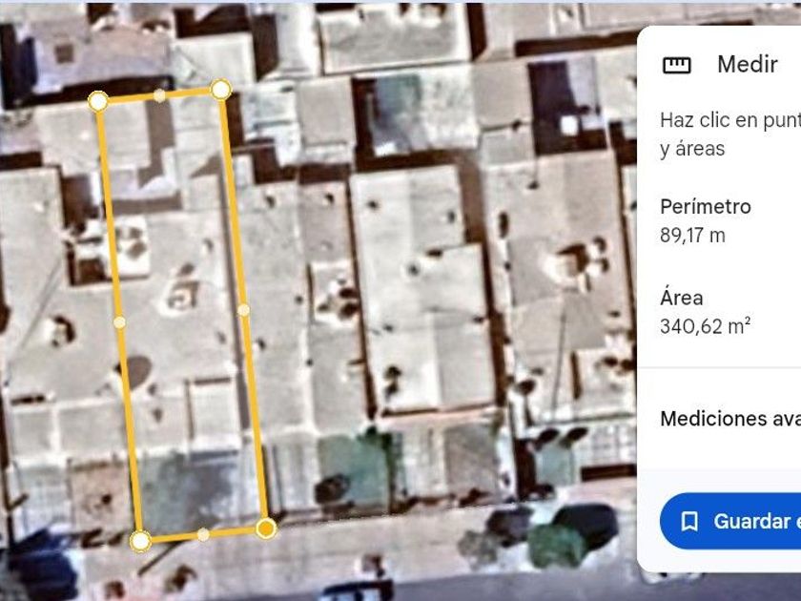Click the Medir panel title
Screen dimensions: 801x601
click(747, 65)
